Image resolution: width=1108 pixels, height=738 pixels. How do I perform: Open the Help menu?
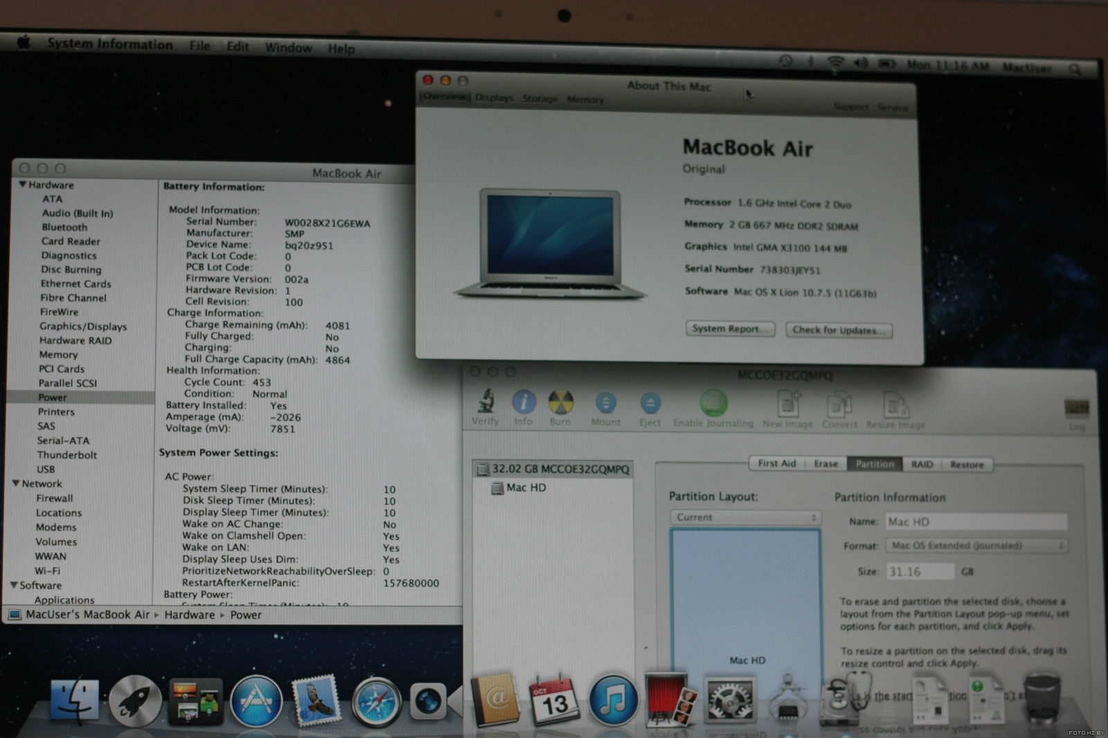tap(341, 49)
